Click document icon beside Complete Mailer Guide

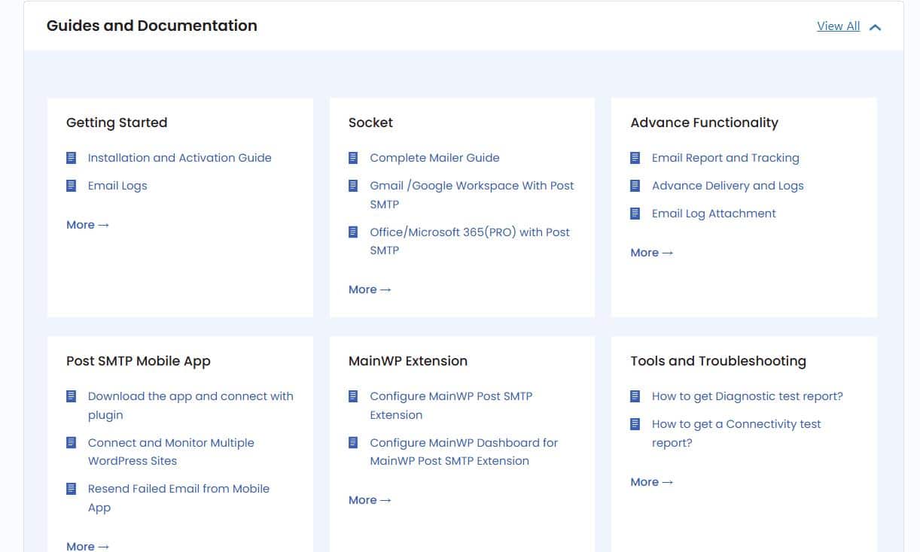(x=353, y=158)
